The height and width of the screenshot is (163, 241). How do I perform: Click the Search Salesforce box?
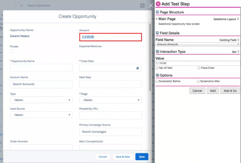point(63,5)
